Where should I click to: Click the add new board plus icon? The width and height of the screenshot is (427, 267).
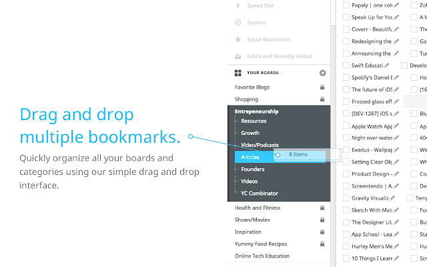[323, 73]
